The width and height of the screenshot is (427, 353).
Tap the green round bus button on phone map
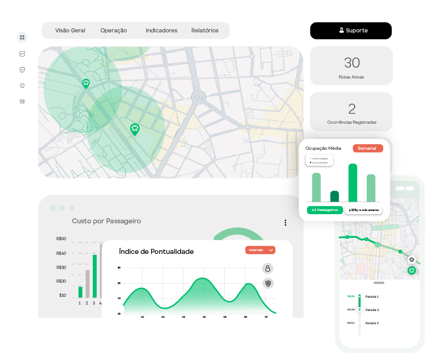pos(412,270)
